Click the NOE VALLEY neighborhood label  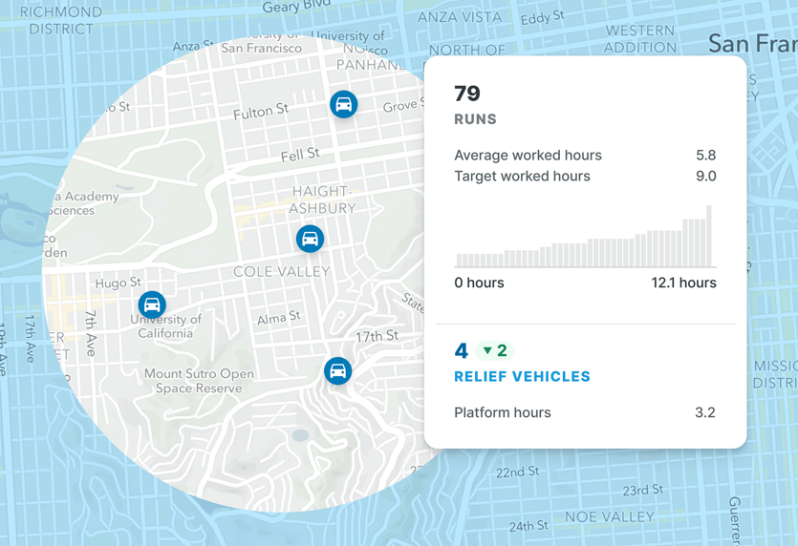609,517
